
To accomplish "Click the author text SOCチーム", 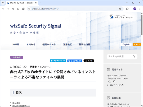I will pos(46,67).
